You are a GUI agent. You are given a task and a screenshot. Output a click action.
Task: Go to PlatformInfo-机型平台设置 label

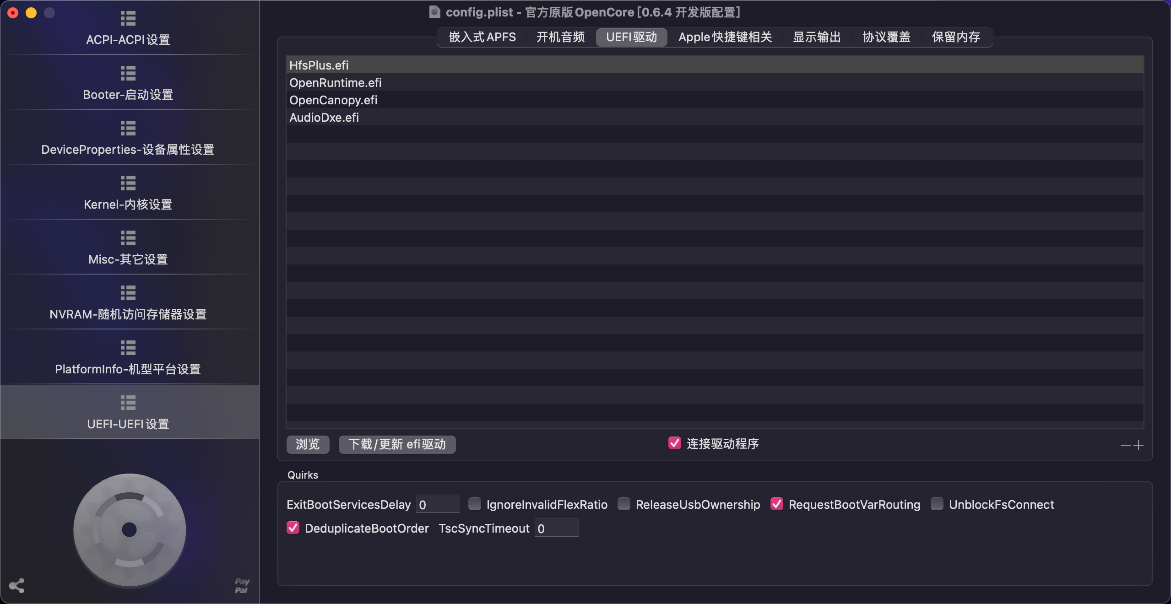click(128, 369)
